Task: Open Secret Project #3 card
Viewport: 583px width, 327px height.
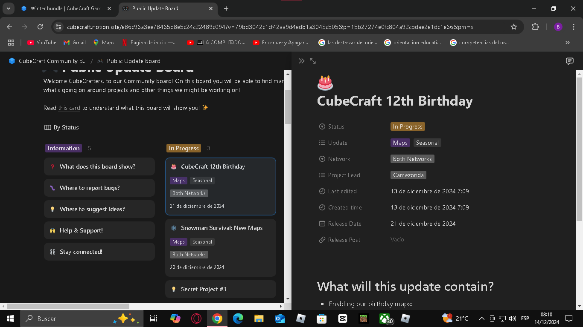Action: pos(221,289)
